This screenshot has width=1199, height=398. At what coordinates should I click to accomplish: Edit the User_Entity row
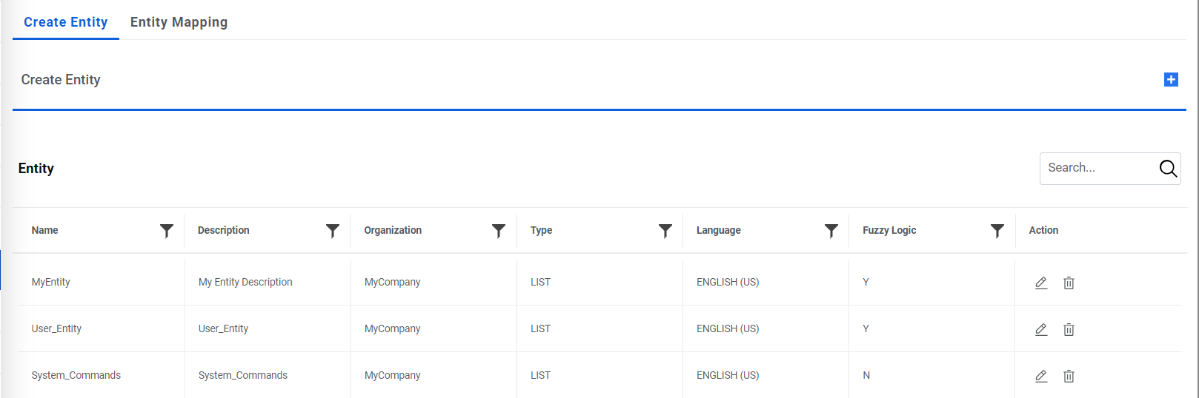tap(1041, 329)
